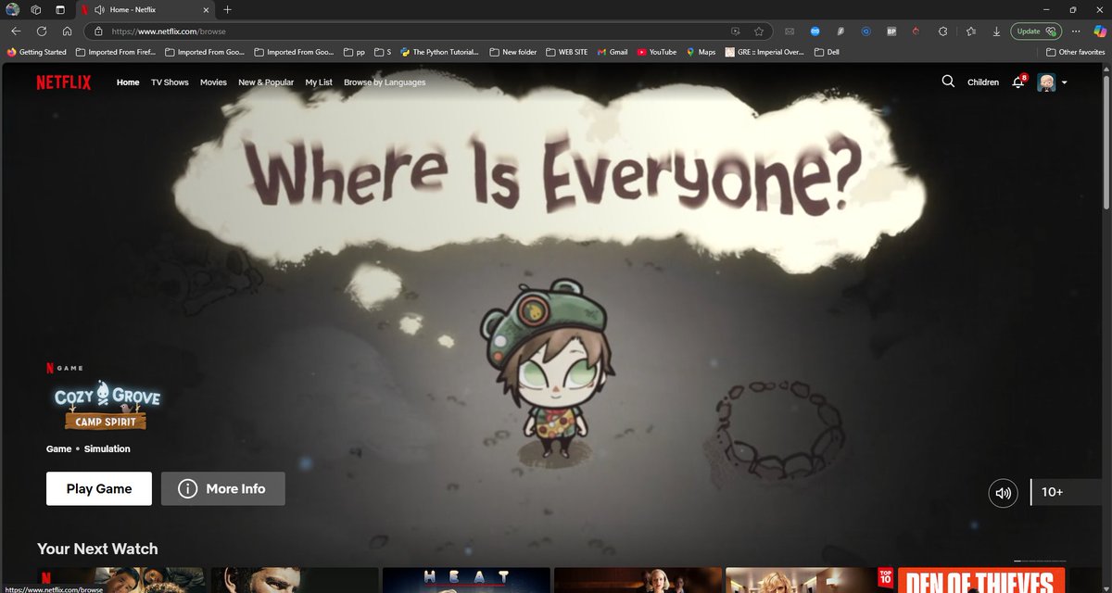
Task: Click the Game • Simulation genre text
Action: (88, 448)
